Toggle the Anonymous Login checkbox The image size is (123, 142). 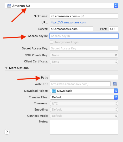click(51, 42)
